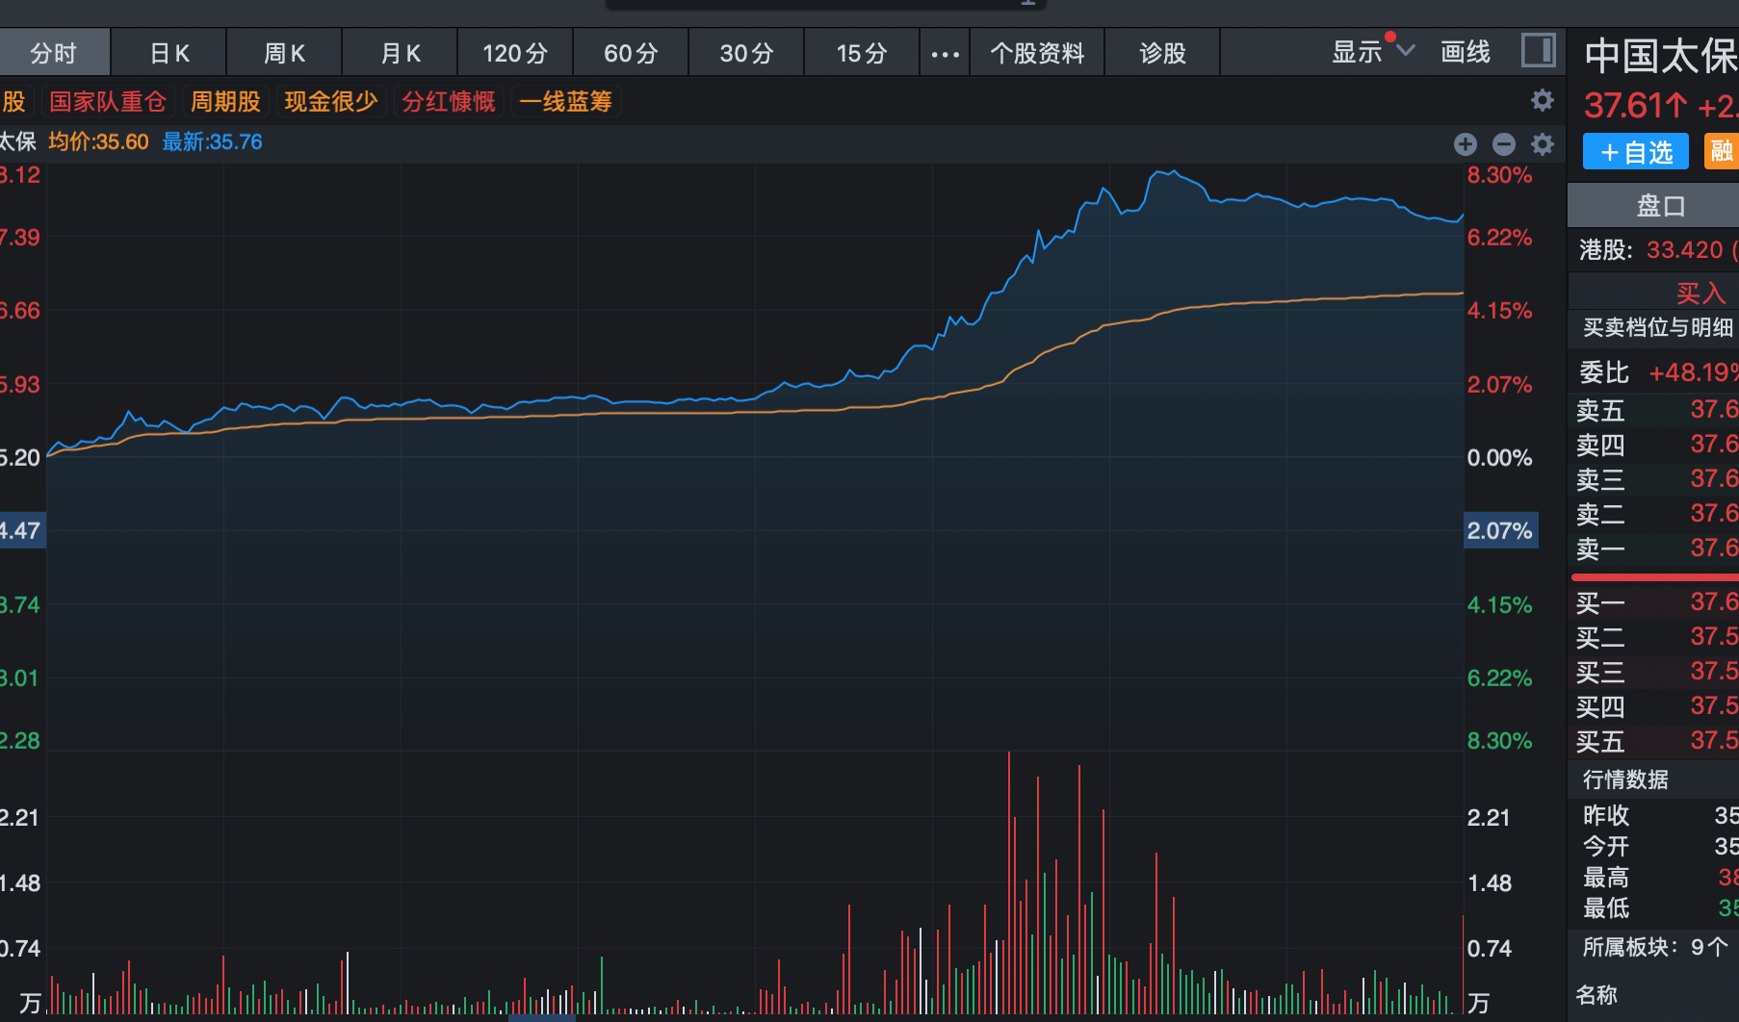The width and height of the screenshot is (1739, 1022).
Task: Open the 诊股 tab
Action: coord(1162,54)
